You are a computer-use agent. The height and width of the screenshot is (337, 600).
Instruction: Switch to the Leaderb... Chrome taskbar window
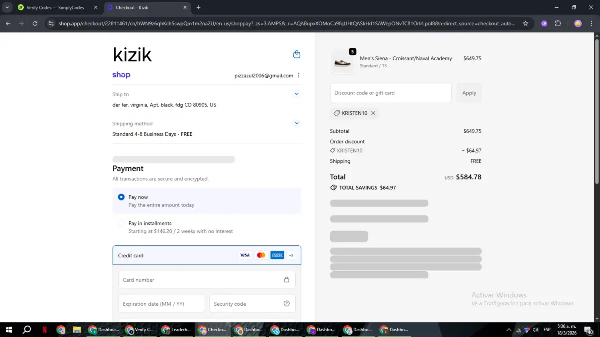pyautogui.click(x=177, y=330)
